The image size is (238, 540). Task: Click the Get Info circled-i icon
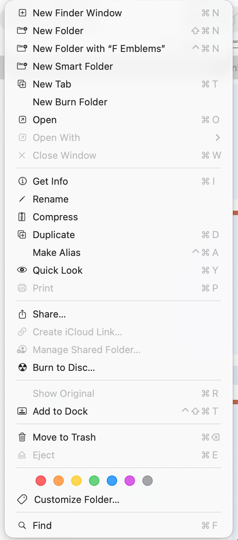22,181
